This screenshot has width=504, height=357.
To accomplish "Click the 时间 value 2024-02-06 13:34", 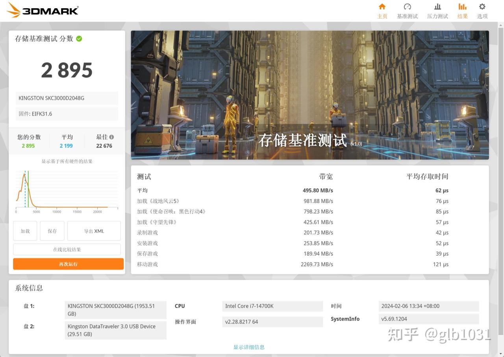I will click(x=429, y=306).
